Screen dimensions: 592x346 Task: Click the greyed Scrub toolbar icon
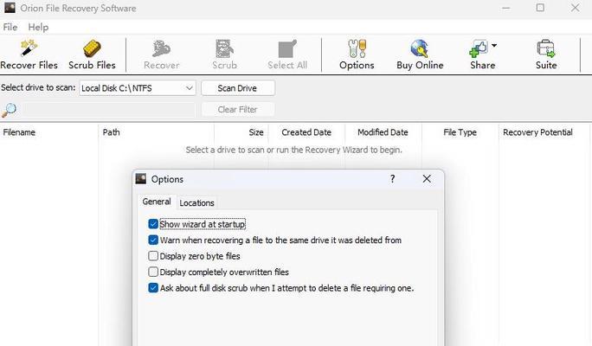[x=224, y=49]
